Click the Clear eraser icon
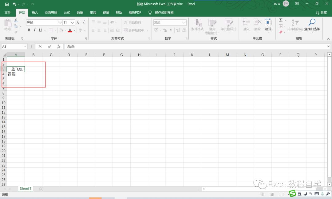 (281, 32)
